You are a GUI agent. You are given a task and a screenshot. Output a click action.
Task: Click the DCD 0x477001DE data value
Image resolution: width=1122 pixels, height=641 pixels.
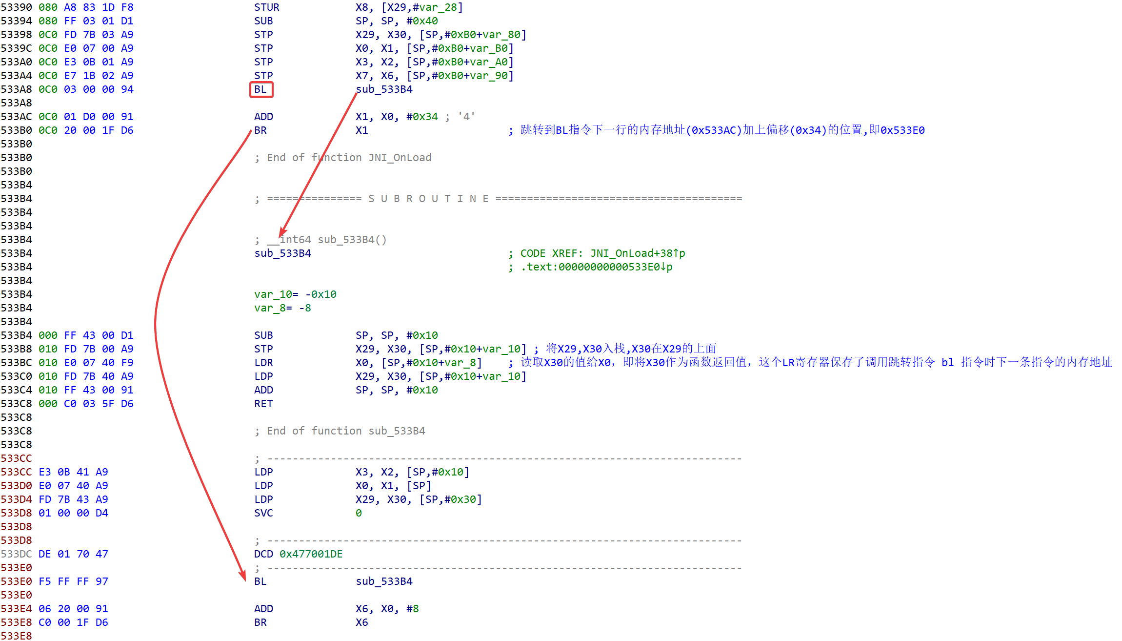pyautogui.click(x=311, y=554)
